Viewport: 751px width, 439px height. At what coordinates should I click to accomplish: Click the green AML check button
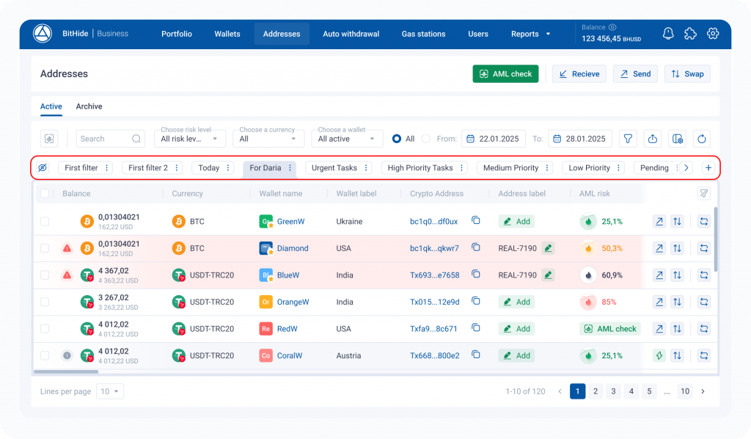pos(505,74)
